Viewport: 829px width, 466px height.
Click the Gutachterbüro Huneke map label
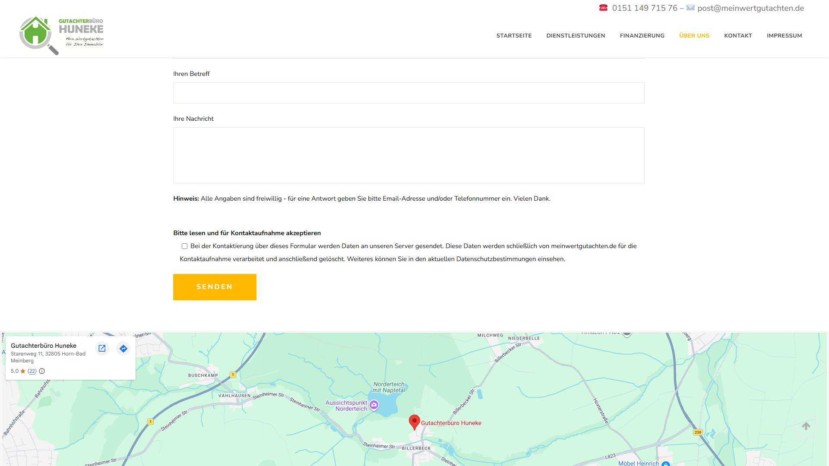pos(451,423)
